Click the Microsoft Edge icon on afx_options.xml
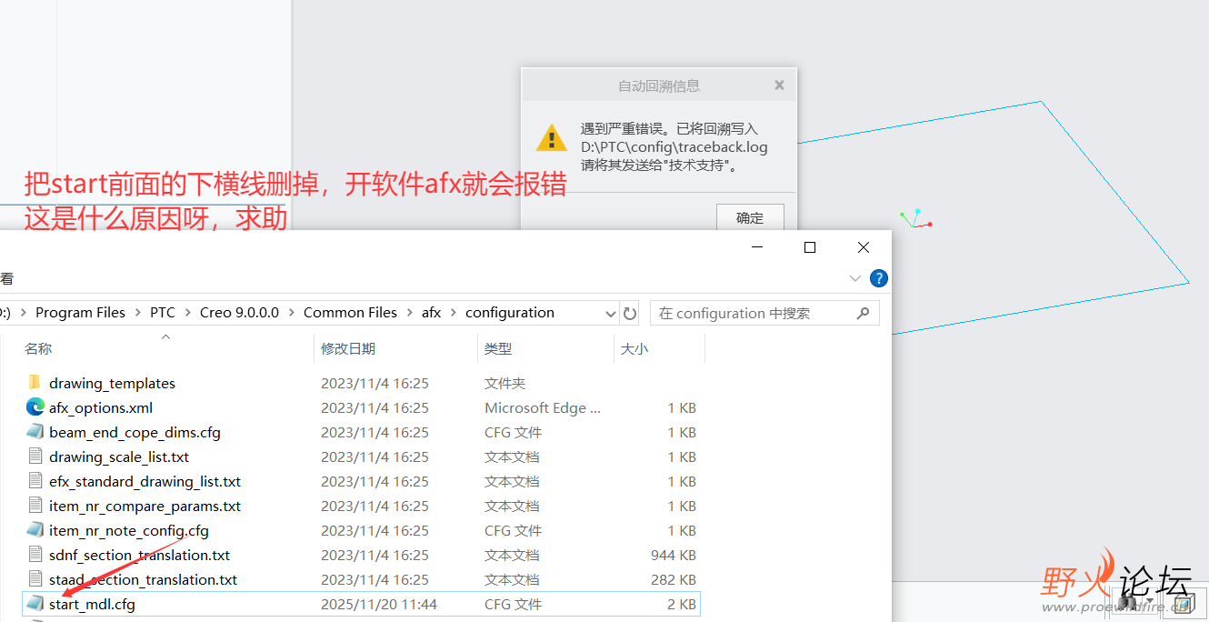Image resolution: width=1209 pixels, height=622 pixels. click(x=33, y=407)
